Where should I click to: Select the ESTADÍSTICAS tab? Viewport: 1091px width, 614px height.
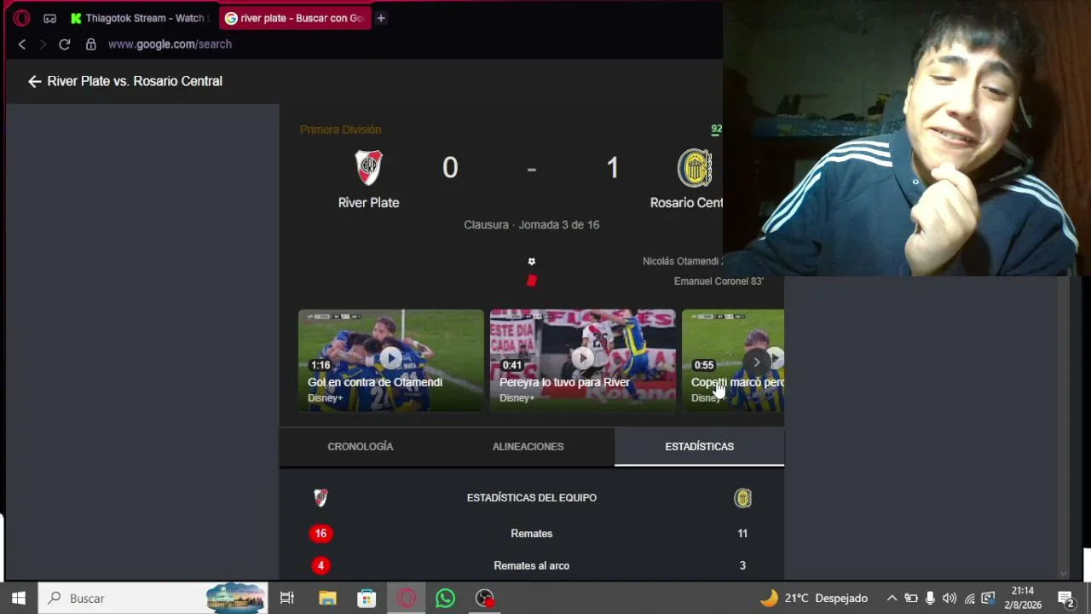(699, 447)
